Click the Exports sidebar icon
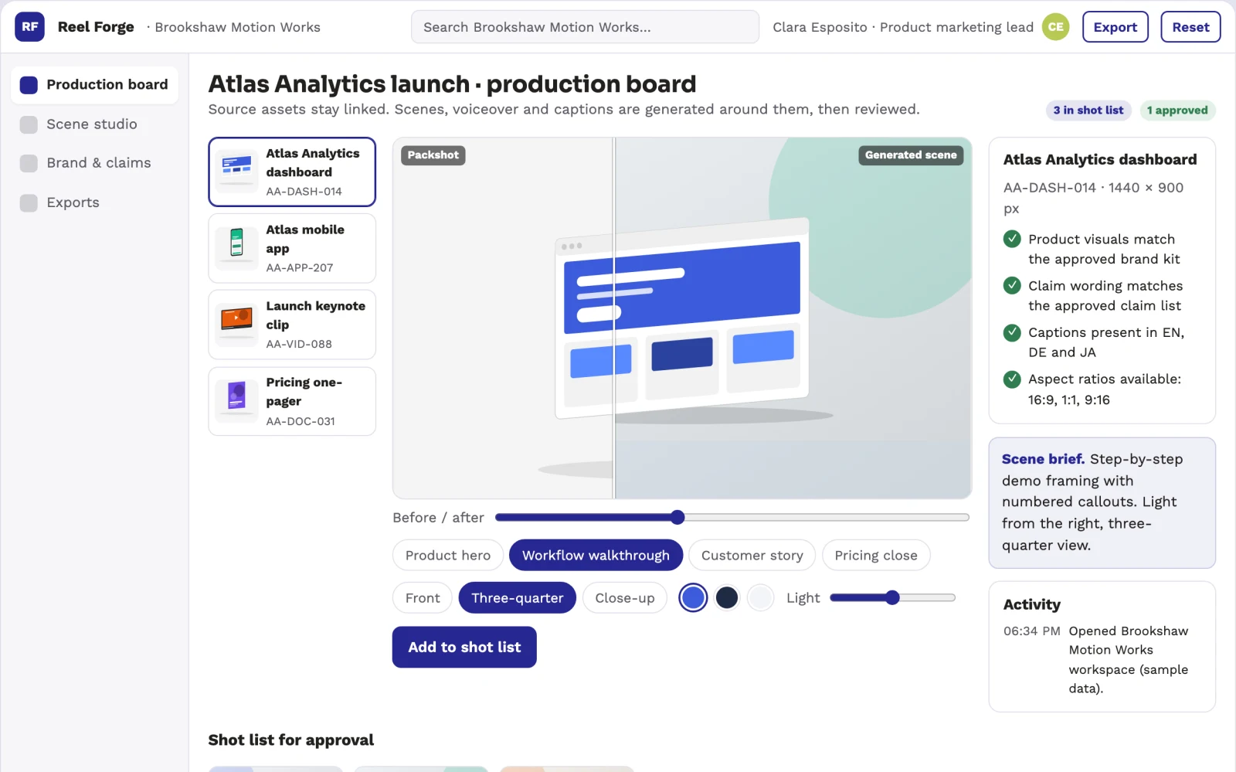 coord(29,202)
